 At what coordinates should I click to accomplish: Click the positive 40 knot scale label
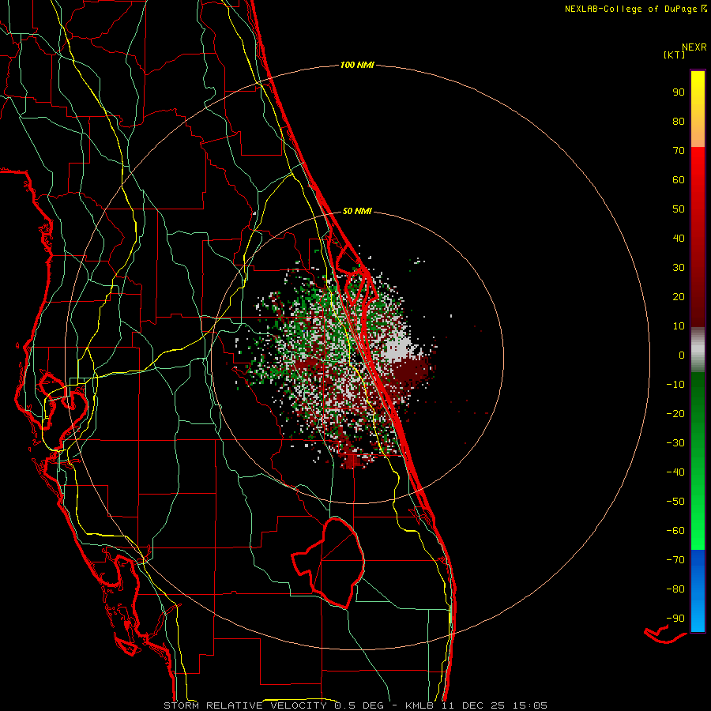click(x=679, y=239)
